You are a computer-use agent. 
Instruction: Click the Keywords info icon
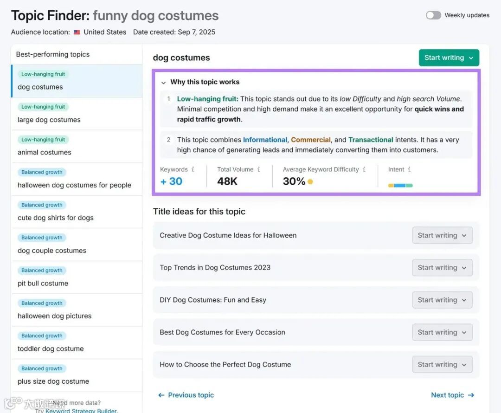tap(193, 169)
